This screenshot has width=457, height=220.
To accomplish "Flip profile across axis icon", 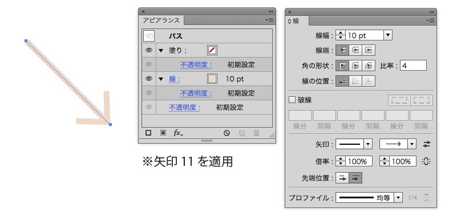I will click(x=426, y=198).
